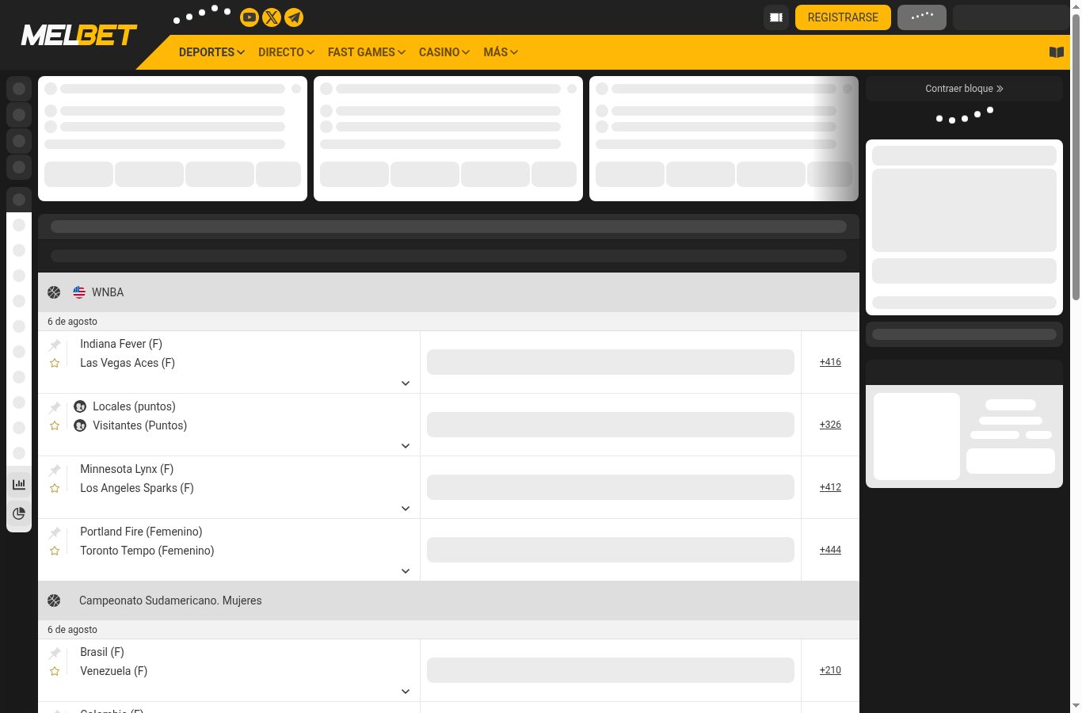1082x713 pixels.
Task: Pin the Locales vs Visitantes points row
Action: coord(55,407)
